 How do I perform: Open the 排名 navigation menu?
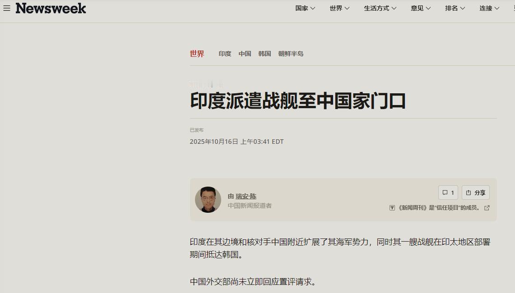pos(455,8)
